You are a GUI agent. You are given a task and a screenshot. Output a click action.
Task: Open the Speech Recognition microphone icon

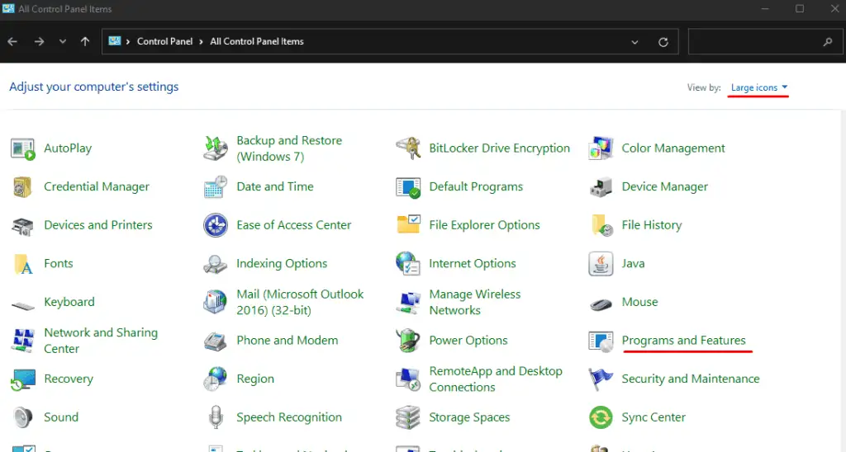216,417
